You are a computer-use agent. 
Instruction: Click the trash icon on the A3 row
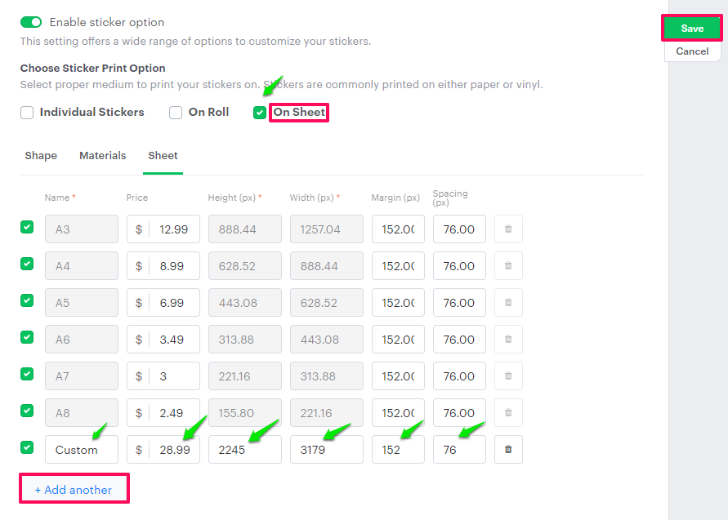[508, 229]
